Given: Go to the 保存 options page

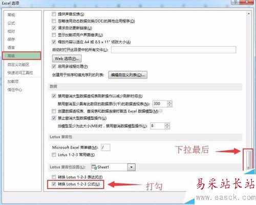Looking at the screenshot, I should pyautogui.click(x=11, y=39).
